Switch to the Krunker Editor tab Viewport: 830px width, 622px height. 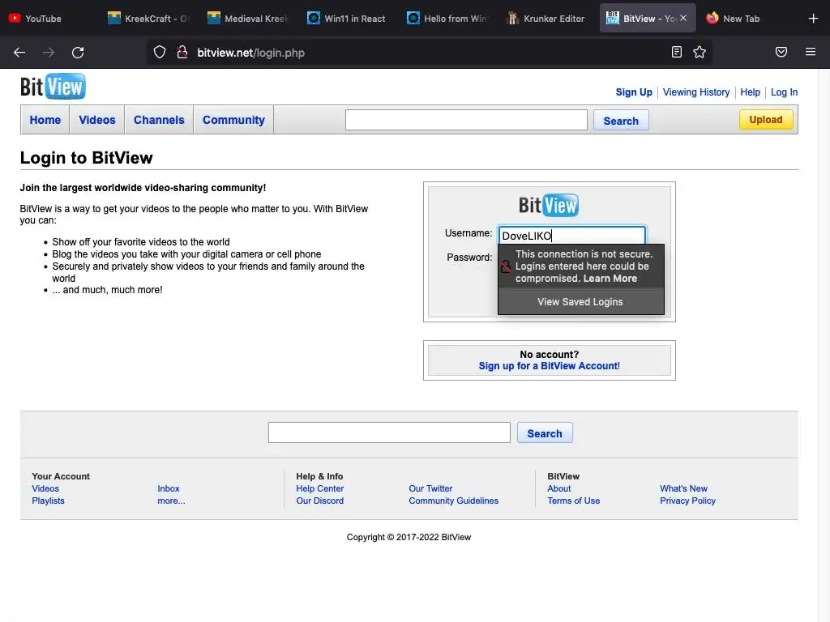tap(546, 19)
